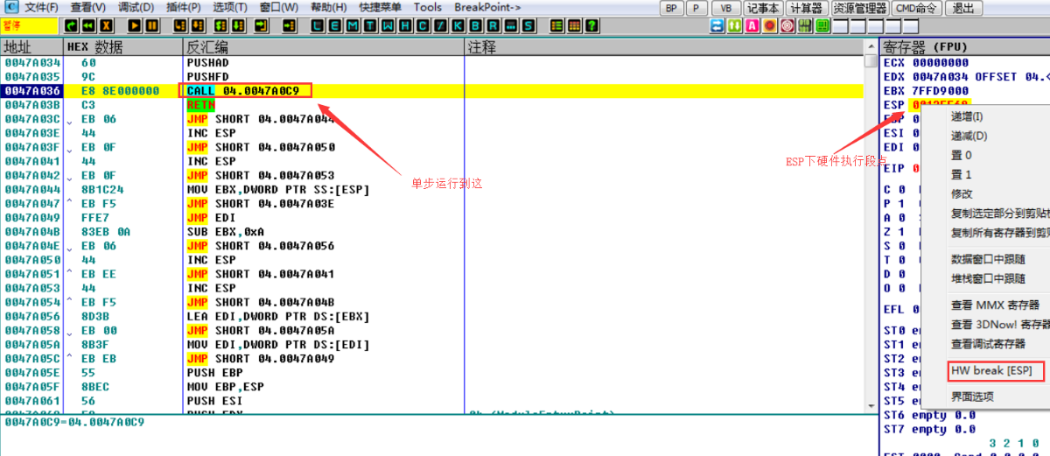The image size is (1050, 456).
Task: Click the Trace over toolbar icon
Action: point(237,25)
